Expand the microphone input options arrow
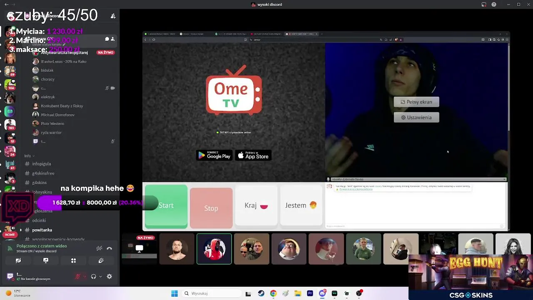The width and height of the screenshot is (533, 300). 85,276
